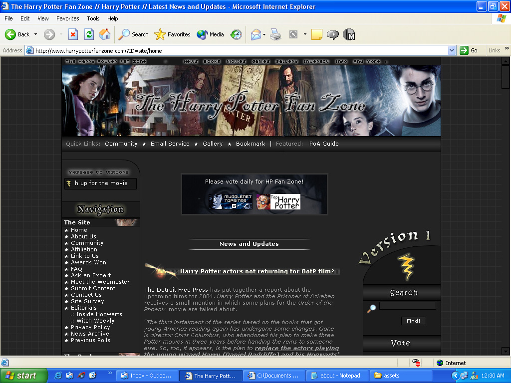
Task: Refresh the page with the Refresh icon
Action: (x=88, y=34)
